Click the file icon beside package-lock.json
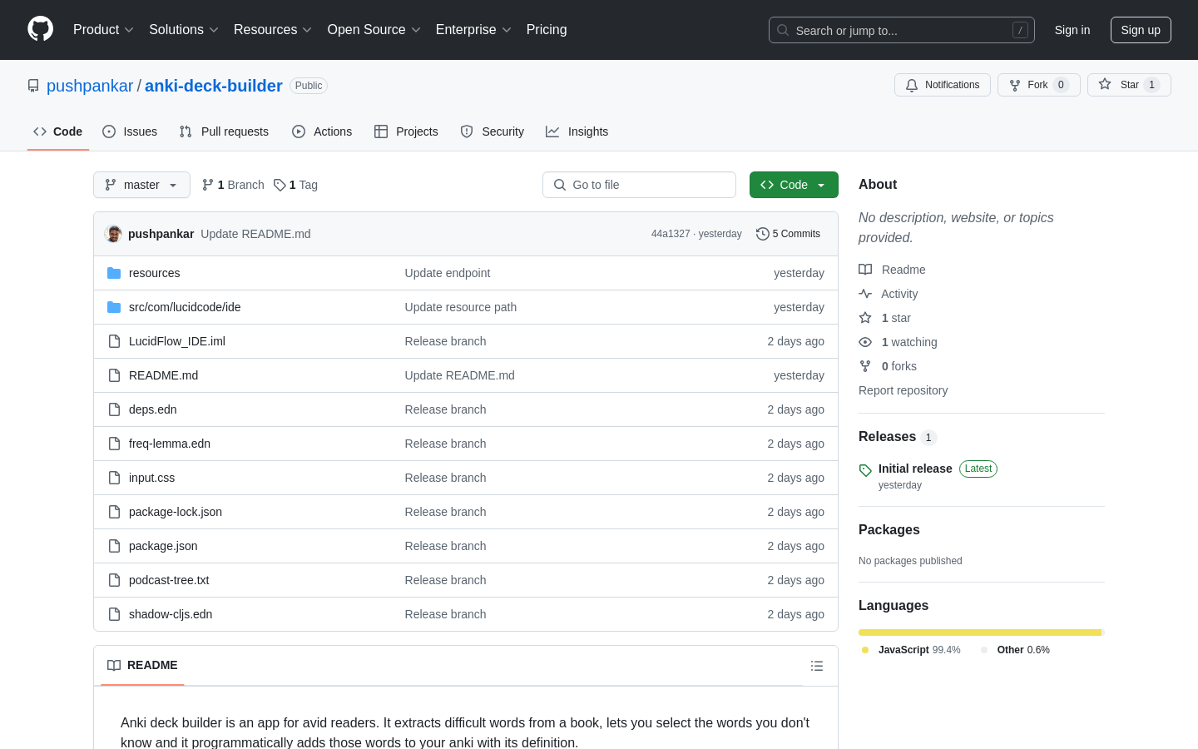 click(x=114, y=512)
